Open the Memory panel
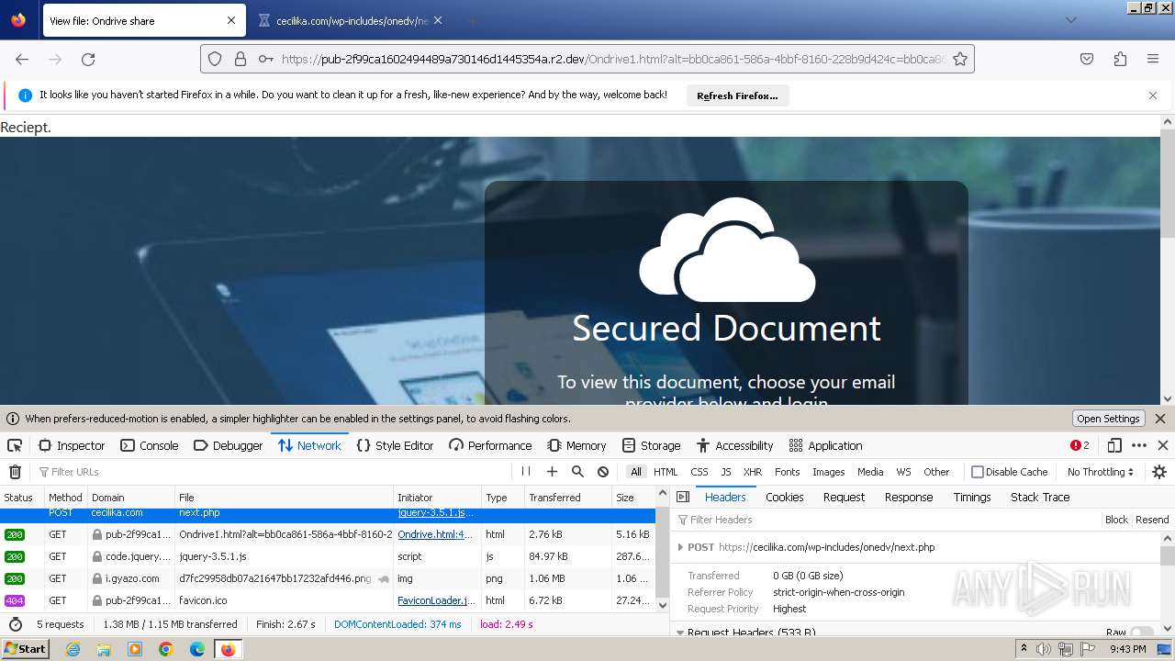 pos(576,445)
